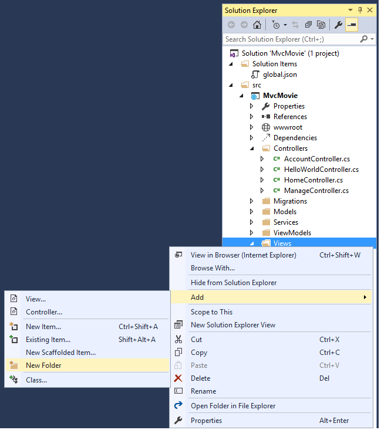
Task: Select the Solution 'MvcMovie' root node
Action: pyautogui.click(x=292, y=53)
